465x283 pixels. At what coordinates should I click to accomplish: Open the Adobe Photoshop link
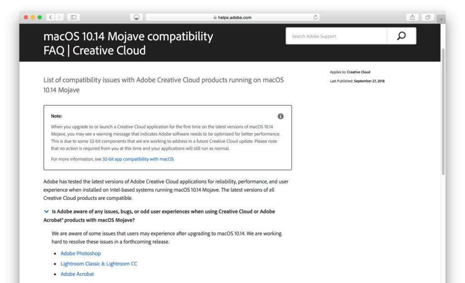point(80,253)
